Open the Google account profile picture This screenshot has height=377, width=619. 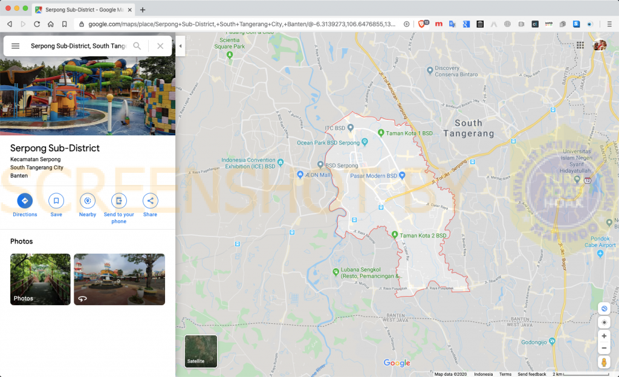pos(600,45)
